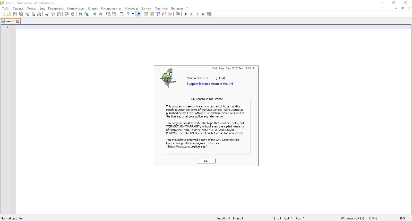Click the UTF-8 encoding status bar field

(373, 218)
